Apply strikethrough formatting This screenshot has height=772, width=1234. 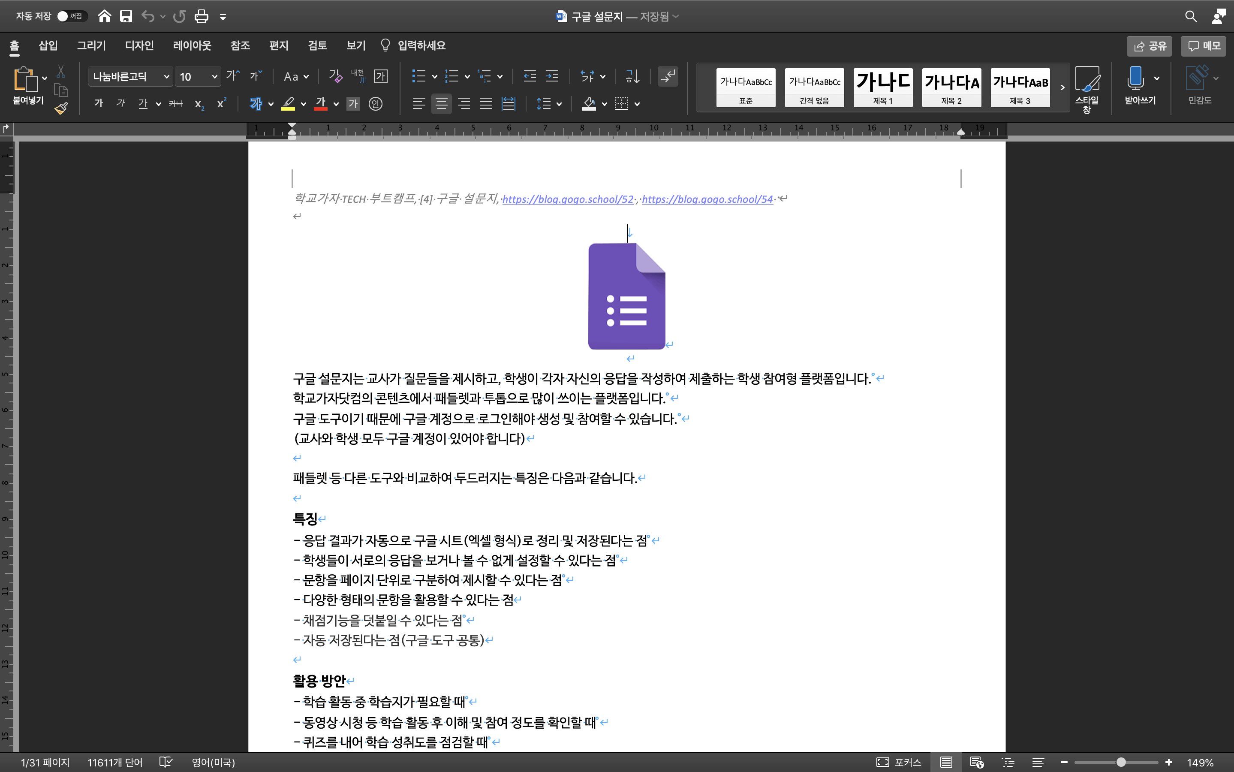point(175,104)
